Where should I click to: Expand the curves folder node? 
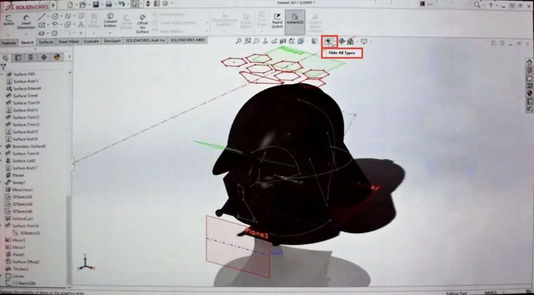(2, 276)
